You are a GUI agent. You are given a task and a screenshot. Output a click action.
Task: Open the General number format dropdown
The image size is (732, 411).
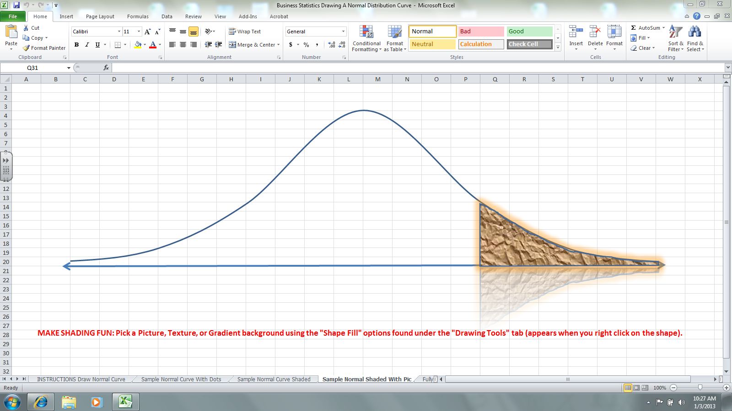pos(343,32)
